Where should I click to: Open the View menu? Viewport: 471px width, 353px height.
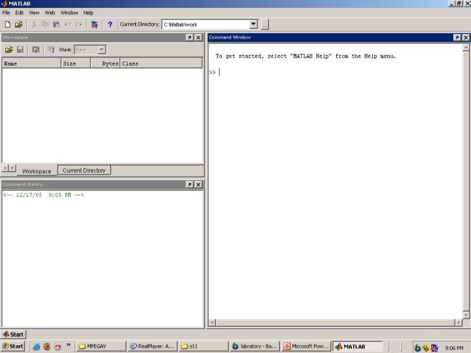(34, 12)
